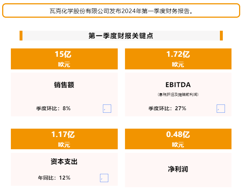
Task: Click the right orange bar of the heading
Action: click(x=221, y=35)
